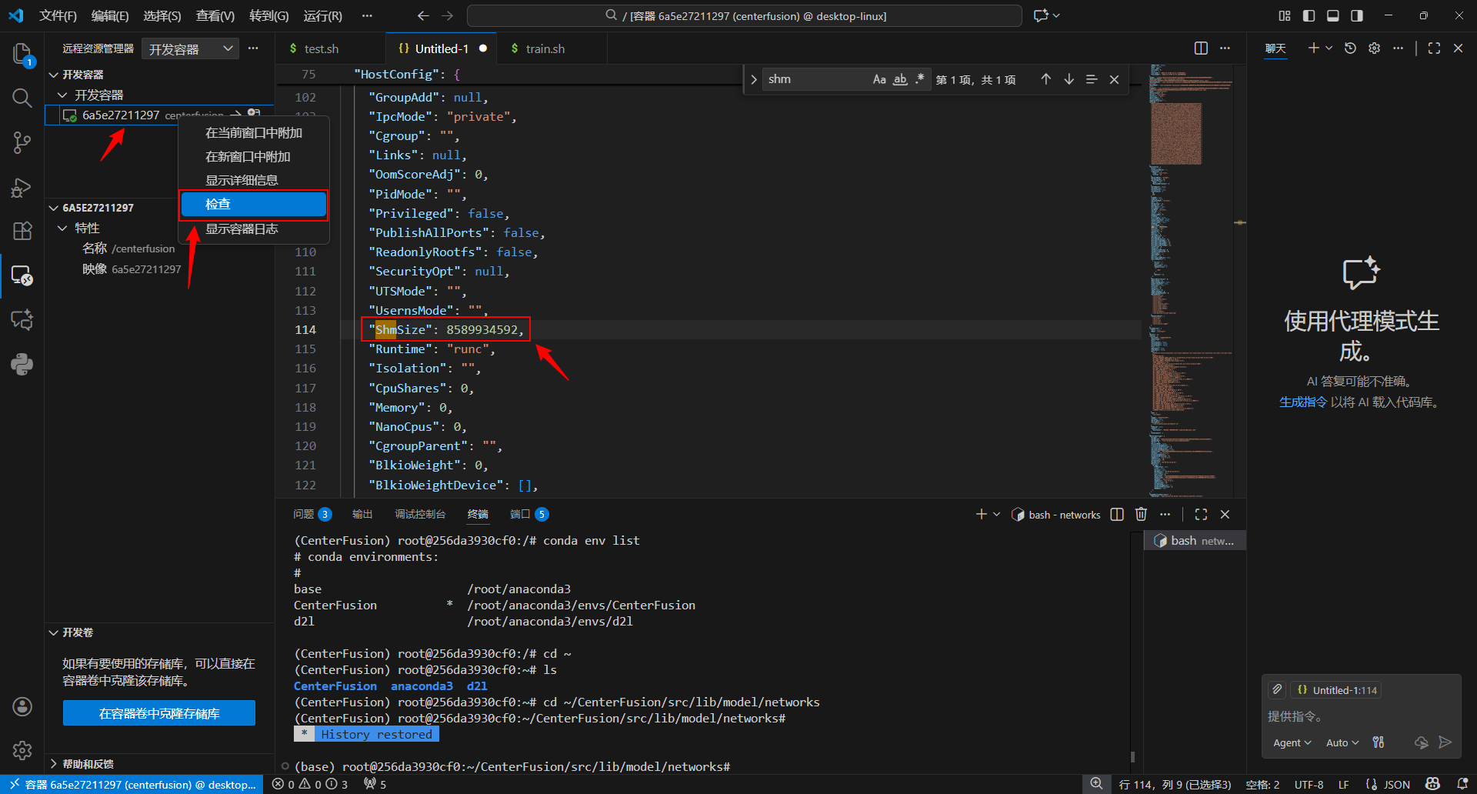The image size is (1477, 794).
Task: Collapse the 开发卷 section
Action: click(x=54, y=632)
